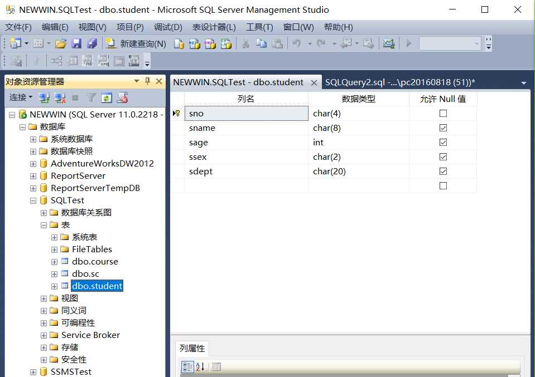Click the green Start debugging arrow
This screenshot has height=377, width=535.
[x=408, y=43]
